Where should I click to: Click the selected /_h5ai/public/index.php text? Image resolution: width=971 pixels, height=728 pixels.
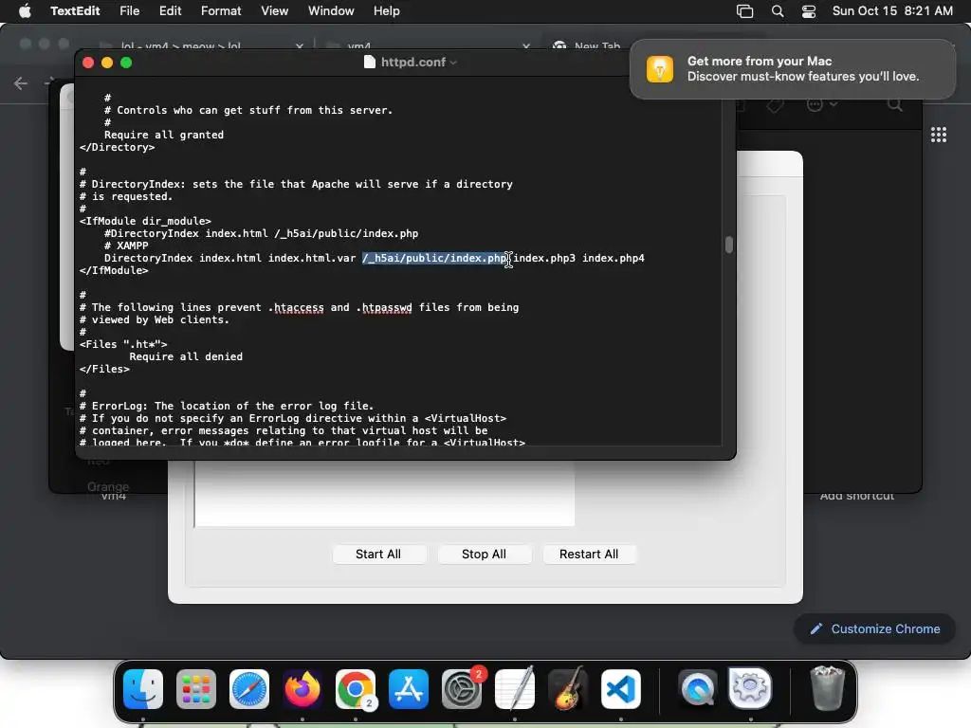[434, 258]
